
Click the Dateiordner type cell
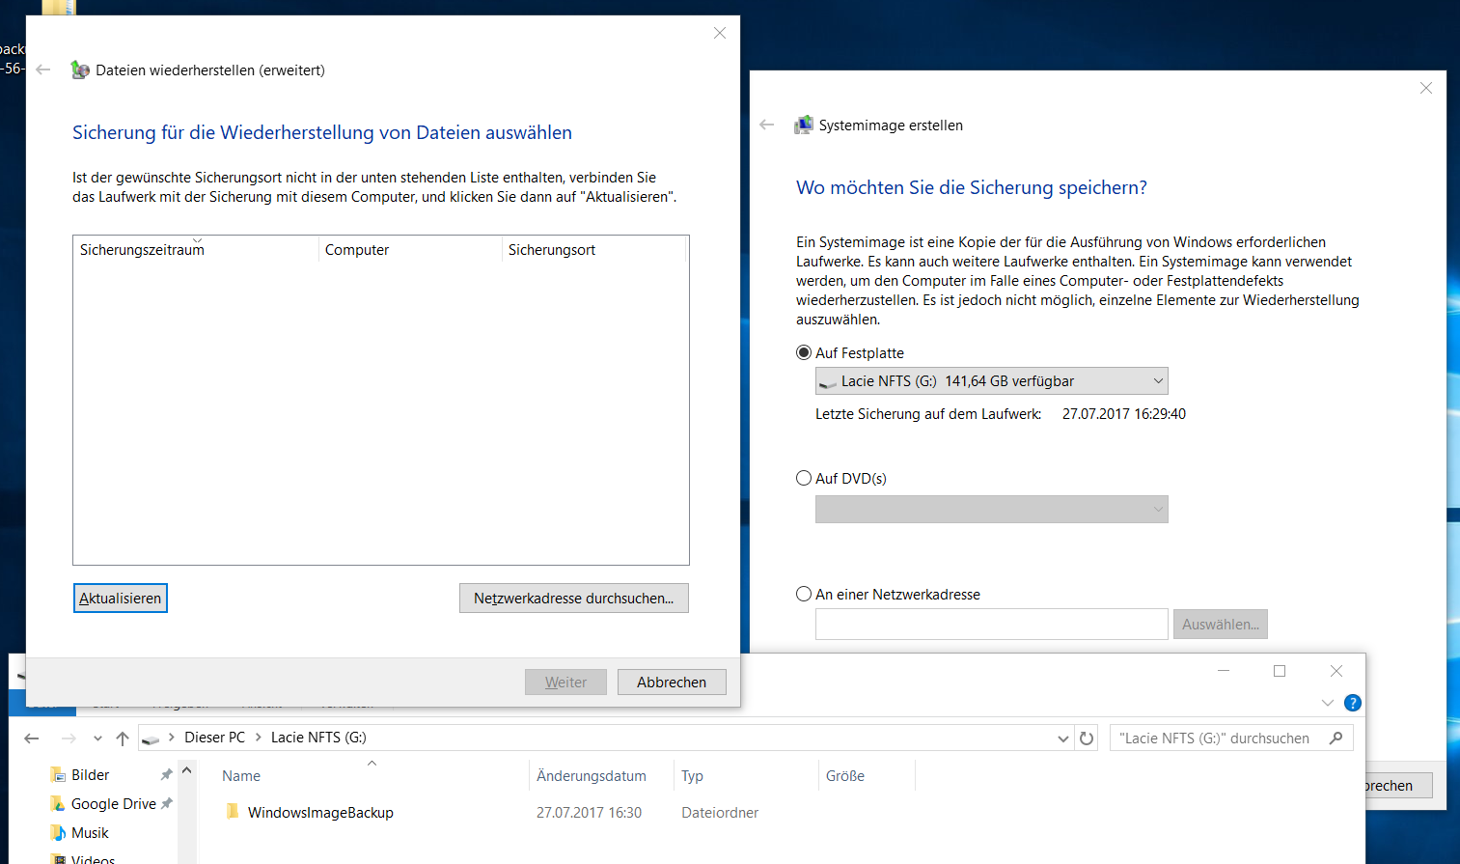(x=720, y=812)
